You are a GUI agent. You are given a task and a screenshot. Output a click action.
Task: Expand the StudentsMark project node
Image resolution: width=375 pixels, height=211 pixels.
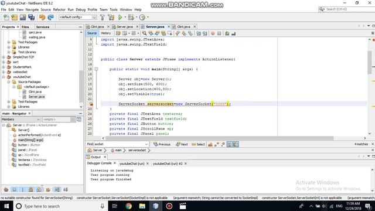coord(4,67)
